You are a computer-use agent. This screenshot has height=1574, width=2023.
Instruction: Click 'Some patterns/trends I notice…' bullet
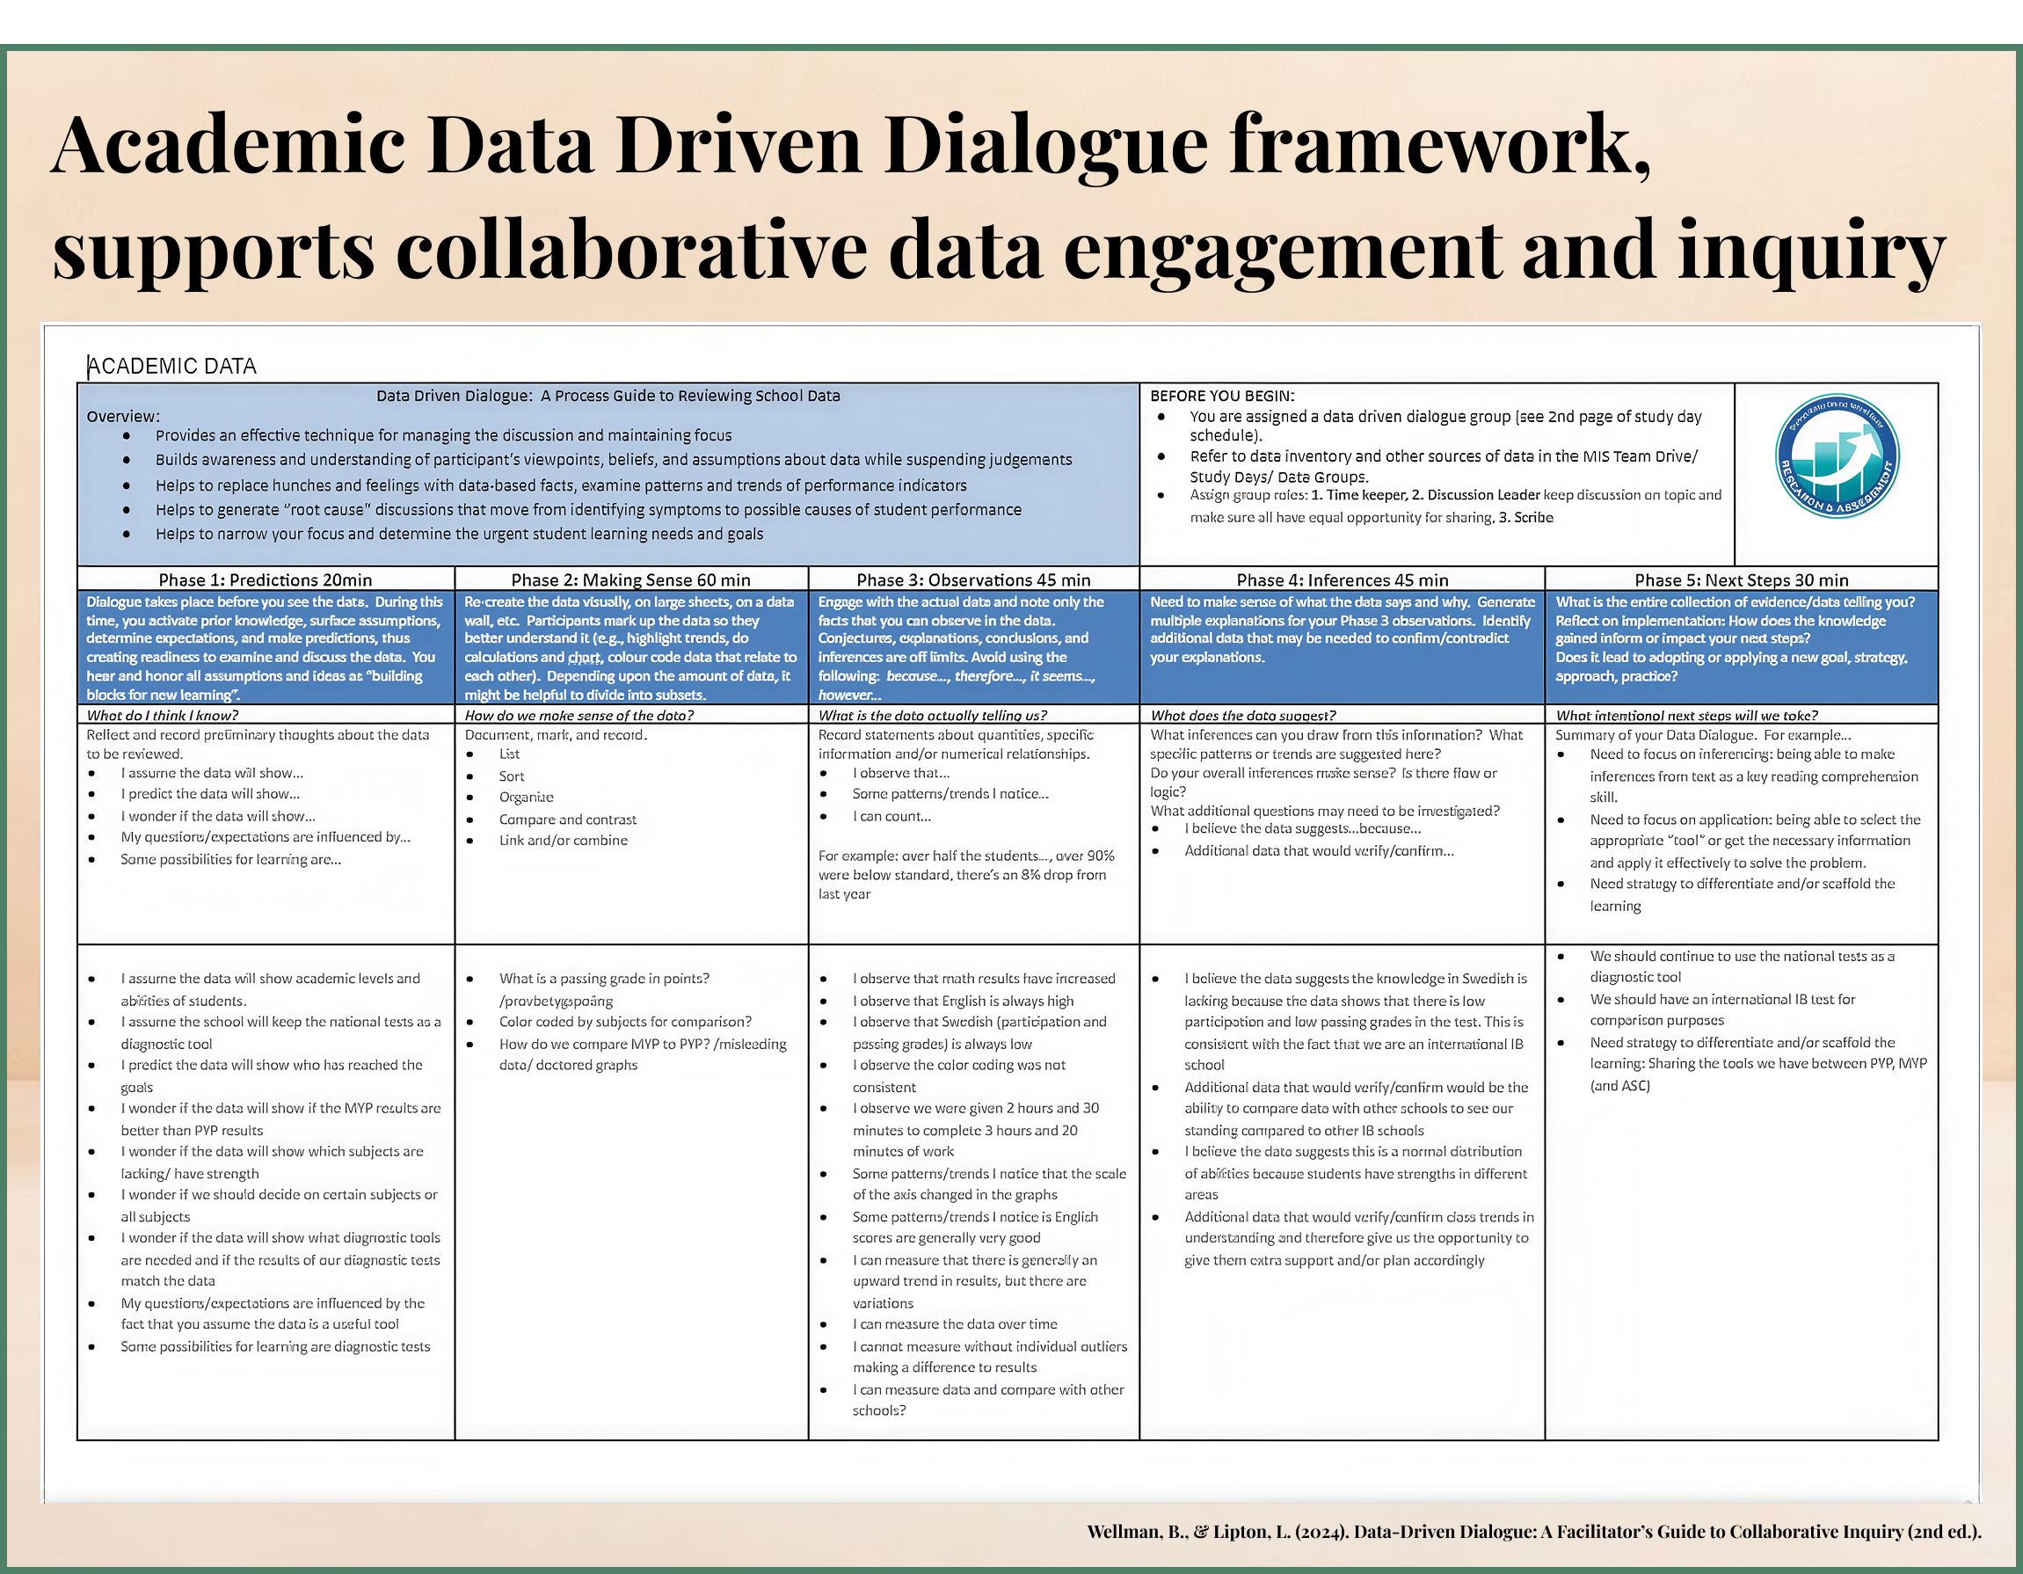[950, 794]
